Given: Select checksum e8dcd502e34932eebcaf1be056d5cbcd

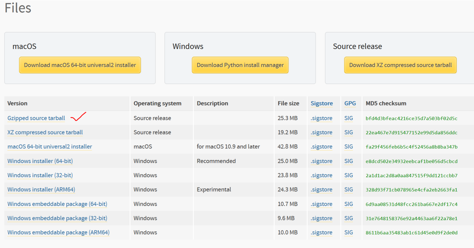Looking at the screenshot, I should [x=412, y=161].
